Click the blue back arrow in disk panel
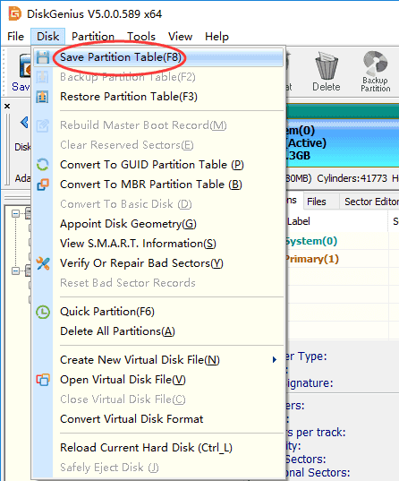This screenshot has height=481, width=399. pos(24,123)
